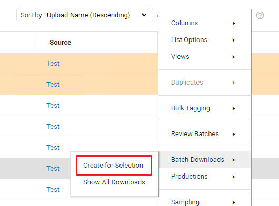The width and height of the screenshot is (279, 206).
Task: Expand the Batch Downloads submenu arrow
Action: (234, 160)
